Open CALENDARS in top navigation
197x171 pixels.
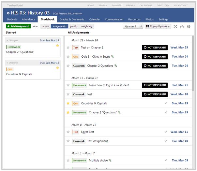pos(146,6)
